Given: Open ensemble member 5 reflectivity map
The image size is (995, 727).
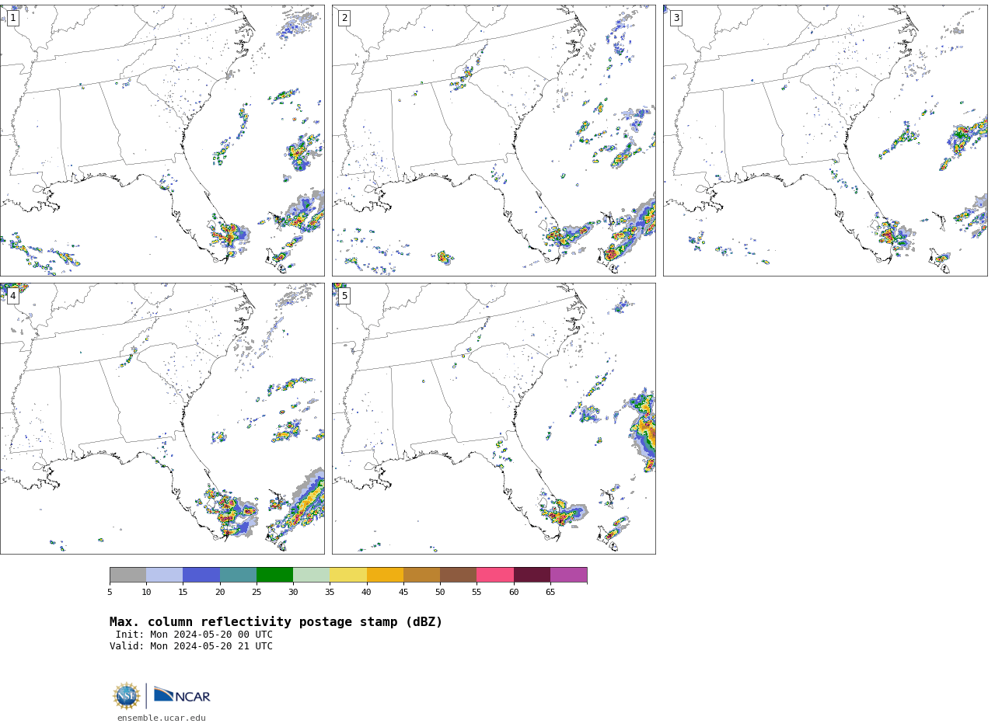Looking at the screenshot, I should coord(494,419).
